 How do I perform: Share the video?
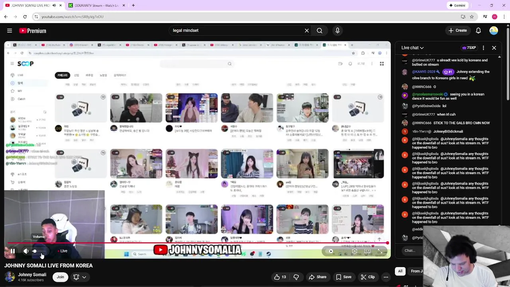(x=318, y=277)
